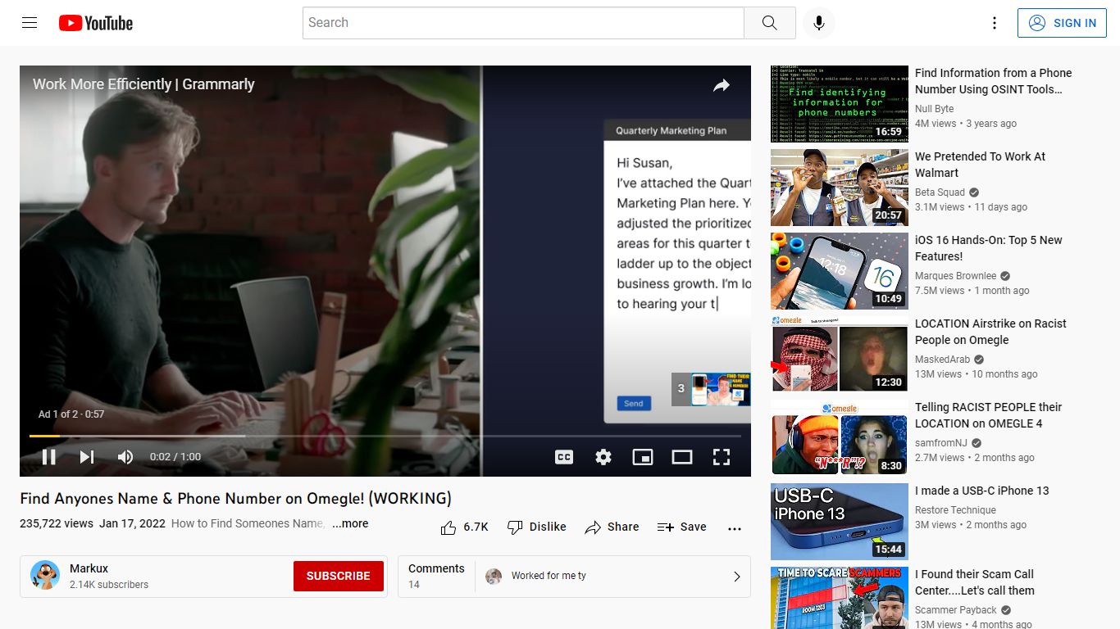Visit the Scammer Payback channel
This screenshot has width=1120, height=629.
(x=956, y=610)
